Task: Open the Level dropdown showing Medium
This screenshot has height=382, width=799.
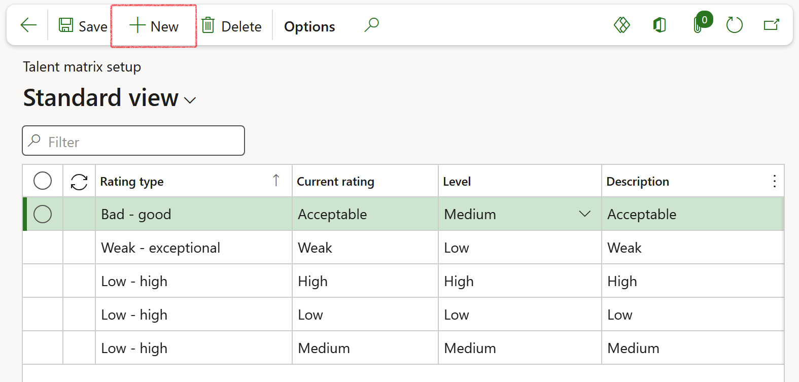Action: pos(584,214)
